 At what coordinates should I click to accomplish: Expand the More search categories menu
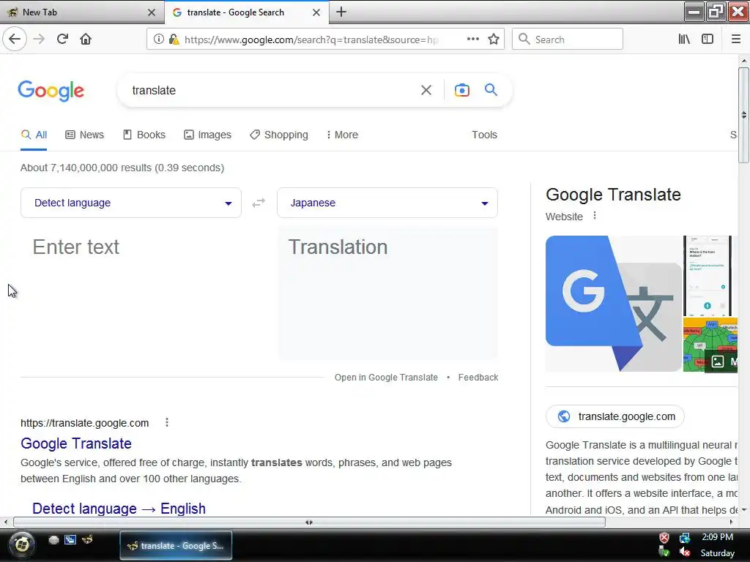pyautogui.click(x=342, y=135)
